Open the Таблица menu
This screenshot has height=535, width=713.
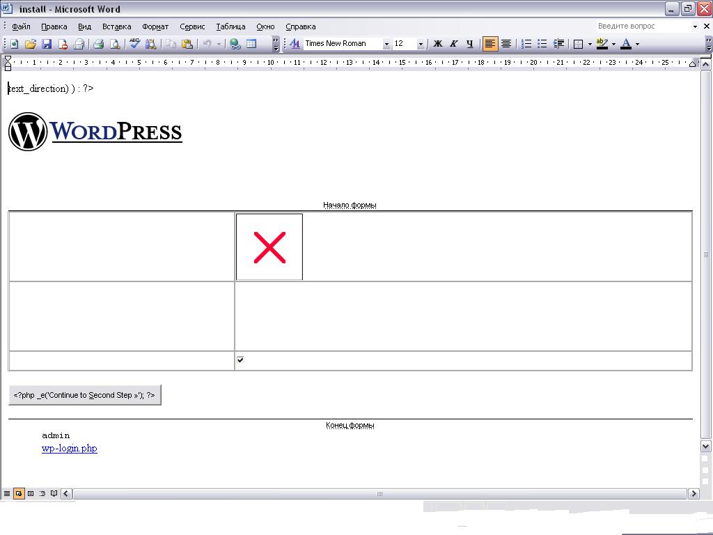coord(230,26)
